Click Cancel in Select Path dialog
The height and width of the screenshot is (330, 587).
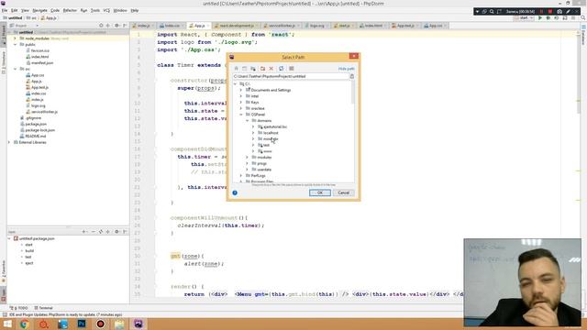(x=343, y=192)
